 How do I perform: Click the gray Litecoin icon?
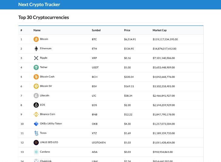(x=36, y=95)
